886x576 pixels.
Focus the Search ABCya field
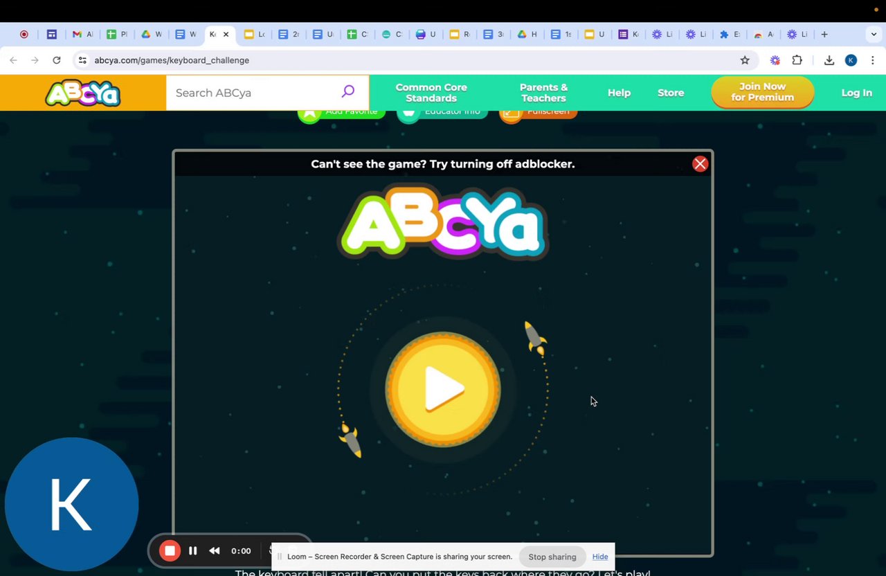point(253,93)
